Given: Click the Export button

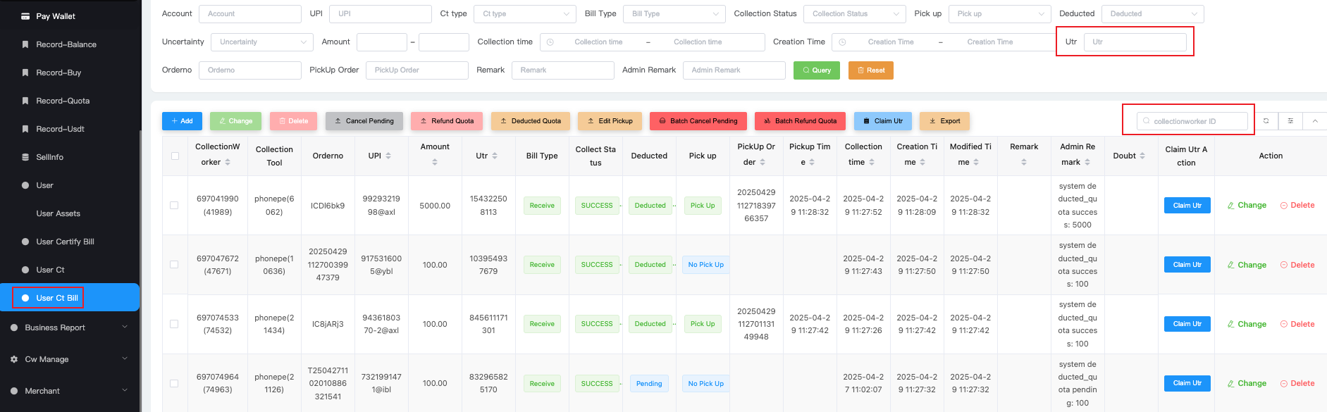Looking at the screenshot, I should click(944, 121).
